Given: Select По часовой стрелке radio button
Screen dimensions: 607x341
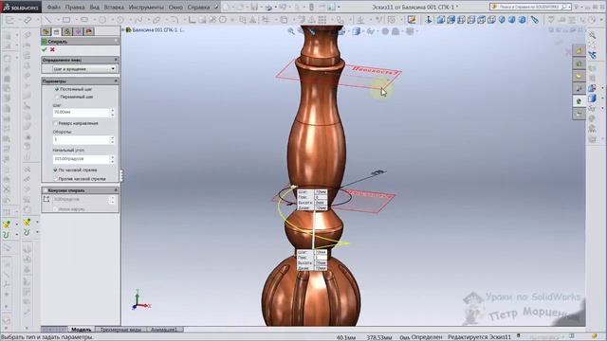Looking at the screenshot, I should click(x=55, y=170).
